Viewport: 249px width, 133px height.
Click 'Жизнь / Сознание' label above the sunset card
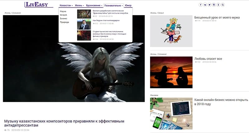(x=158, y=54)
